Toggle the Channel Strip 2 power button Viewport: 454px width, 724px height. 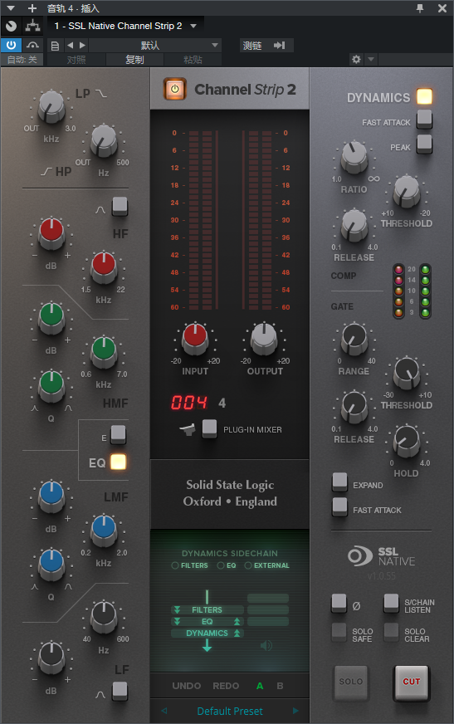[175, 89]
